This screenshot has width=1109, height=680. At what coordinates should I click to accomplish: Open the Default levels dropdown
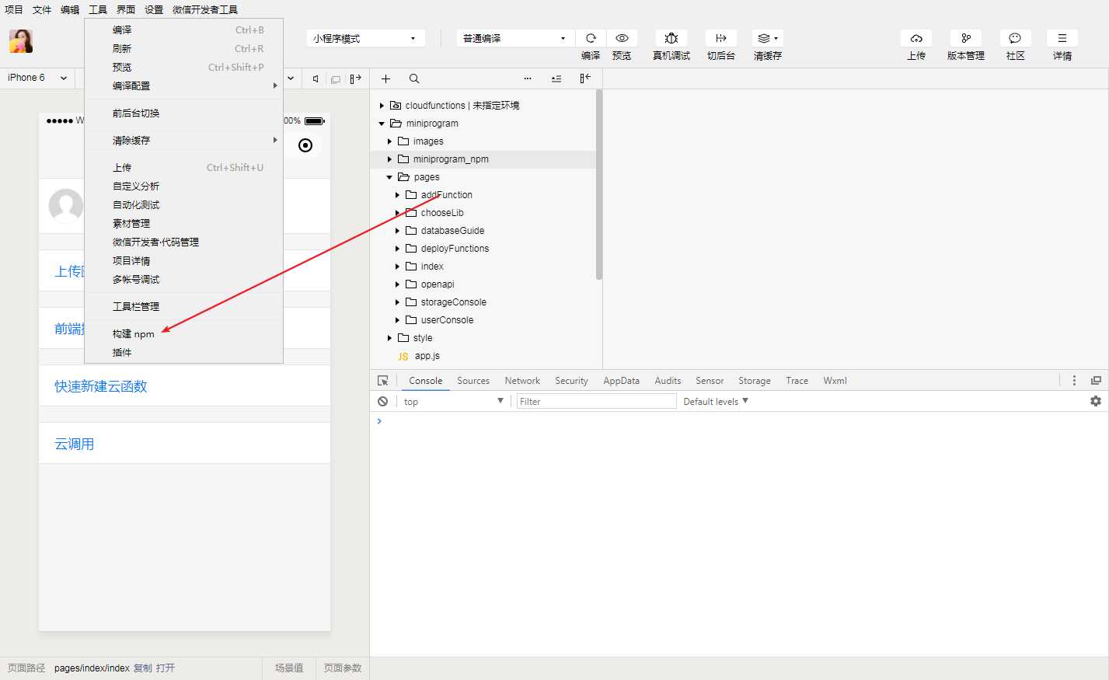[x=716, y=402]
